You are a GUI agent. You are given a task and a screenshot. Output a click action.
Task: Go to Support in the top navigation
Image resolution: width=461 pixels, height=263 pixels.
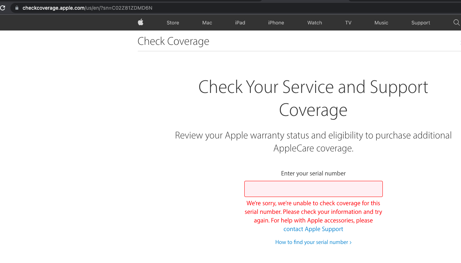point(420,23)
